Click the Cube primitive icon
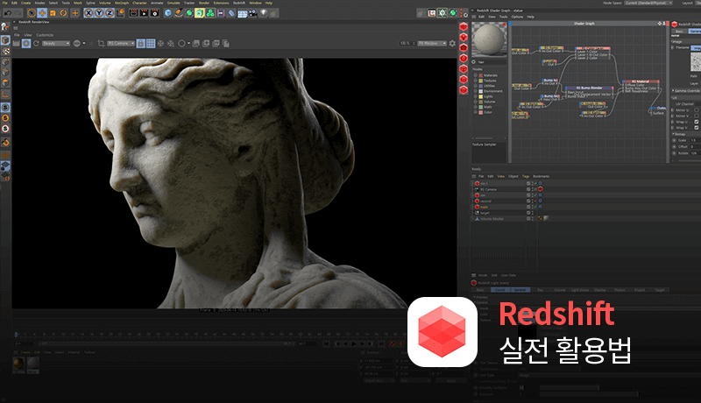Viewport: 701px width, 403px height. [x=167, y=13]
